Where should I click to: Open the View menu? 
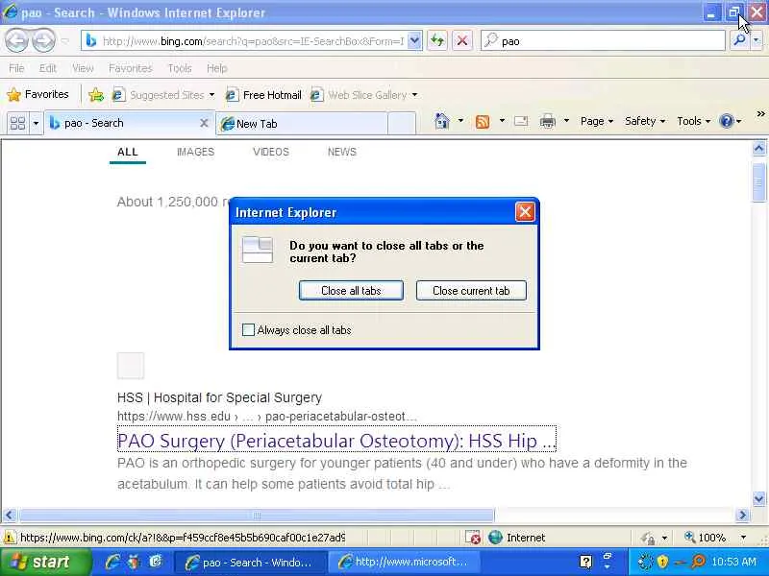coord(83,68)
